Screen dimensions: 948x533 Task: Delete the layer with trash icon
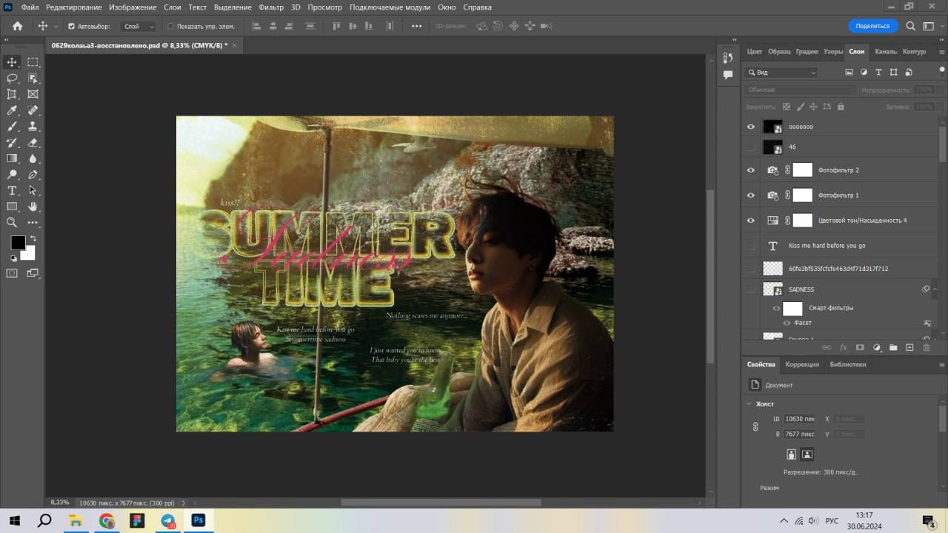click(x=927, y=347)
